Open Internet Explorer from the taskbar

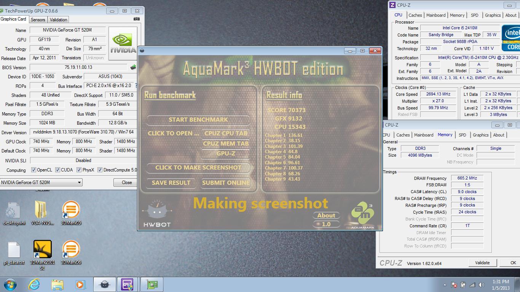click(34, 284)
